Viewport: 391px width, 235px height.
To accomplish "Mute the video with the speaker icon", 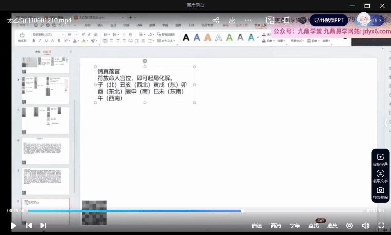I will [x=365, y=226].
